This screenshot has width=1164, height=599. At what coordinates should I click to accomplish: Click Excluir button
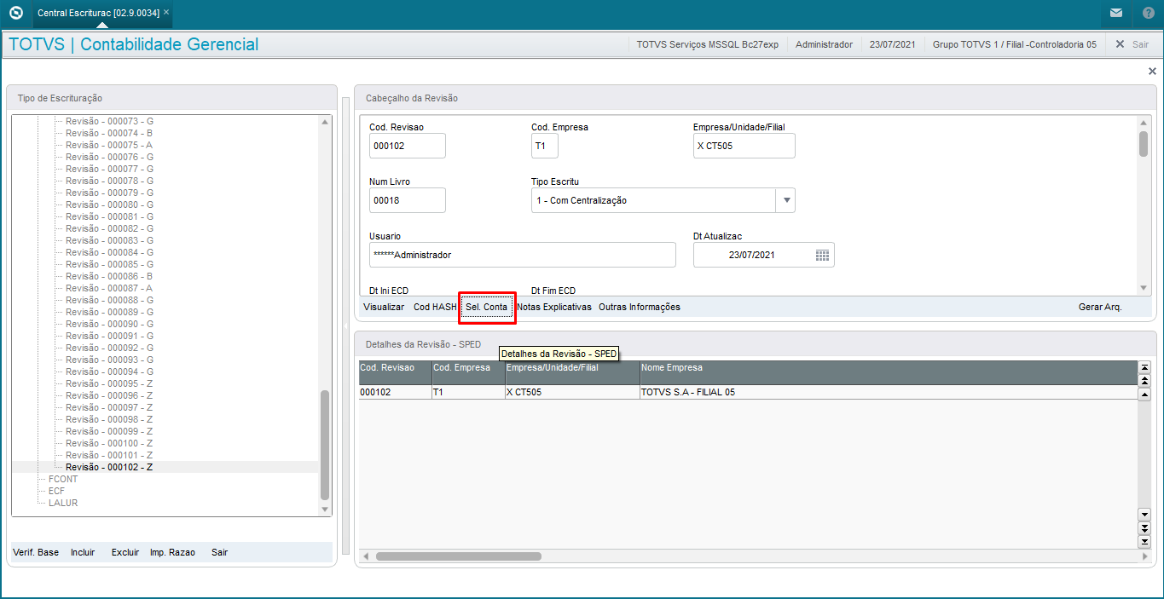pyautogui.click(x=125, y=552)
